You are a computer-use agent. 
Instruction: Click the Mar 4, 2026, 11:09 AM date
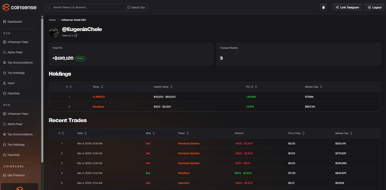tap(90, 144)
